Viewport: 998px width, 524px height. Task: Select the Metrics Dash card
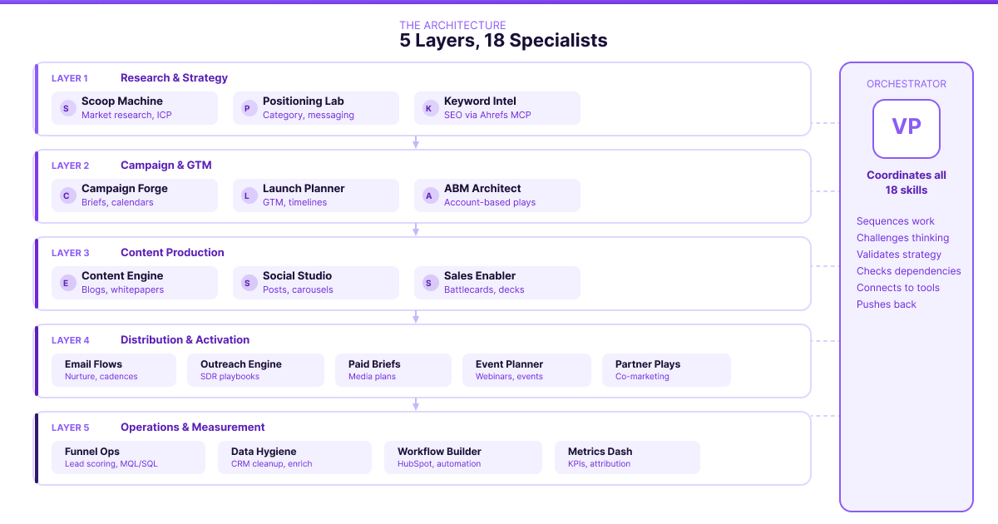pyautogui.click(x=627, y=457)
